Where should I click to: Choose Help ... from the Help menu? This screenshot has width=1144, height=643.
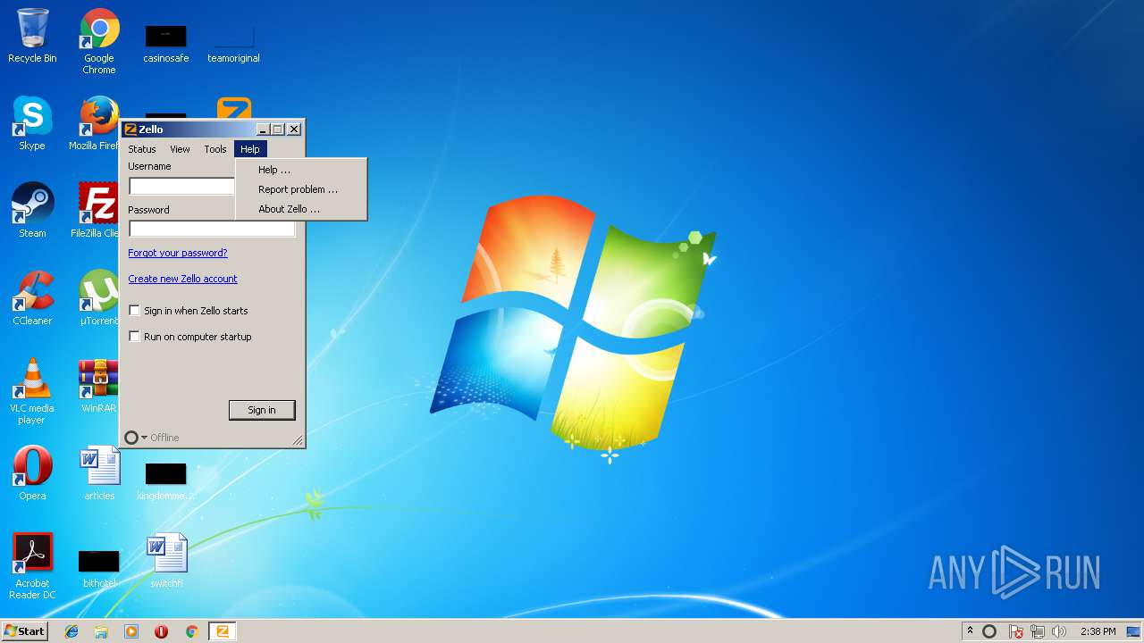point(301,170)
